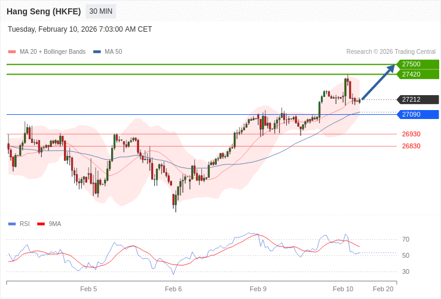This screenshot has height=299, width=441.
Task: Click the Feb 6 date axis label
Action: tap(173, 289)
